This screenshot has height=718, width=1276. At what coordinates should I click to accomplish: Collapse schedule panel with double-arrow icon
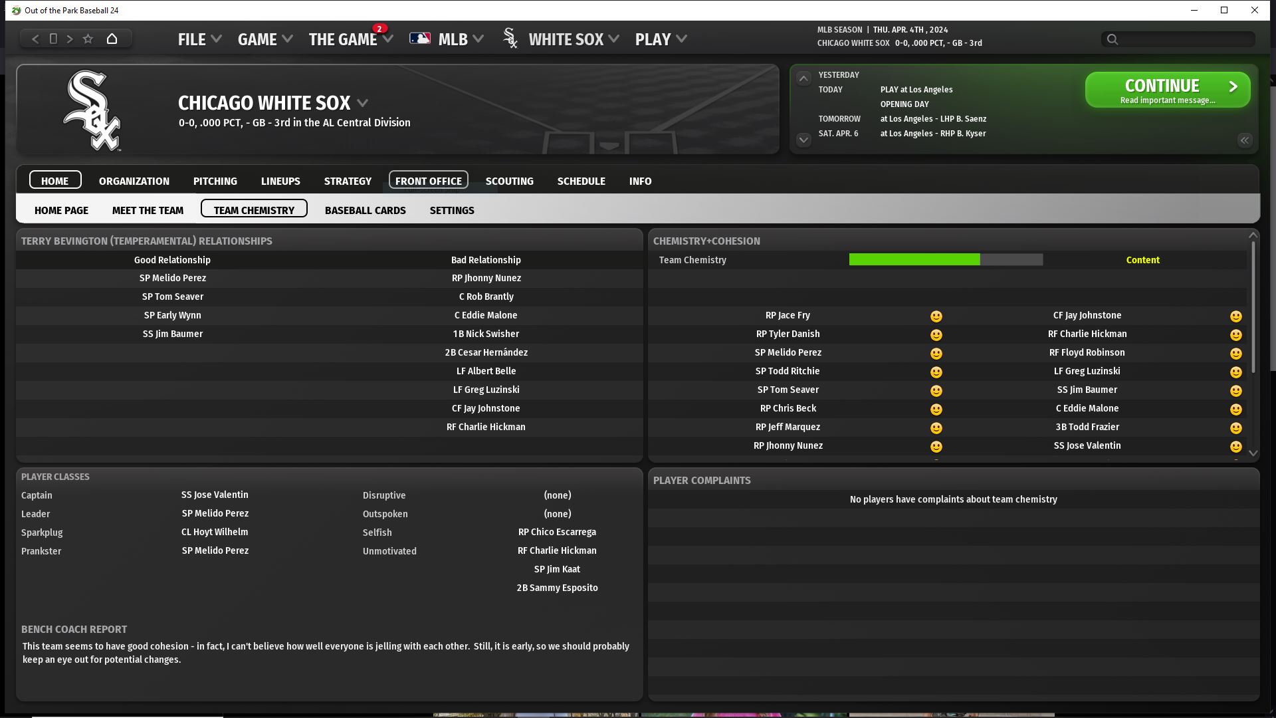point(1244,140)
